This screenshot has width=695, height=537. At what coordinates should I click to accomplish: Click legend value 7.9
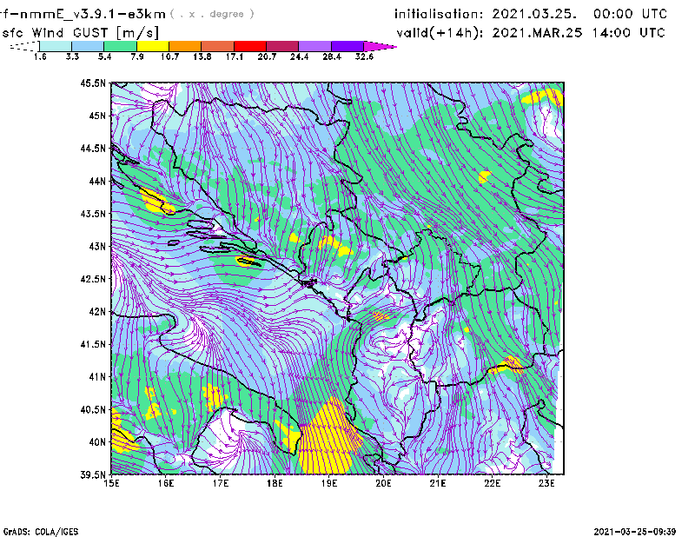(x=137, y=56)
